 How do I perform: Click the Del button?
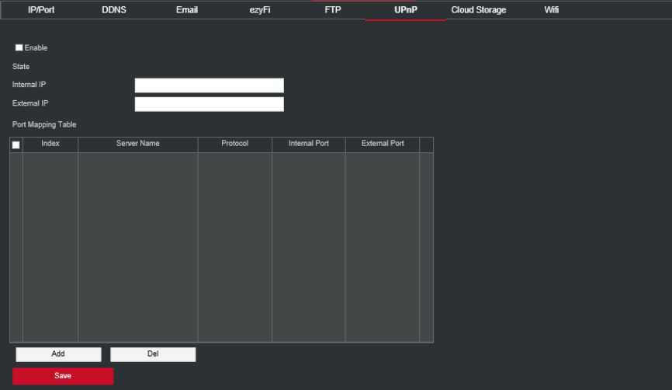coord(153,354)
